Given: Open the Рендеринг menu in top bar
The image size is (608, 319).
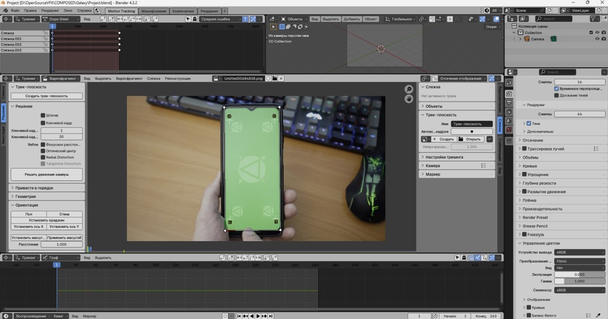Looking at the screenshot, I should tap(50, 10).
